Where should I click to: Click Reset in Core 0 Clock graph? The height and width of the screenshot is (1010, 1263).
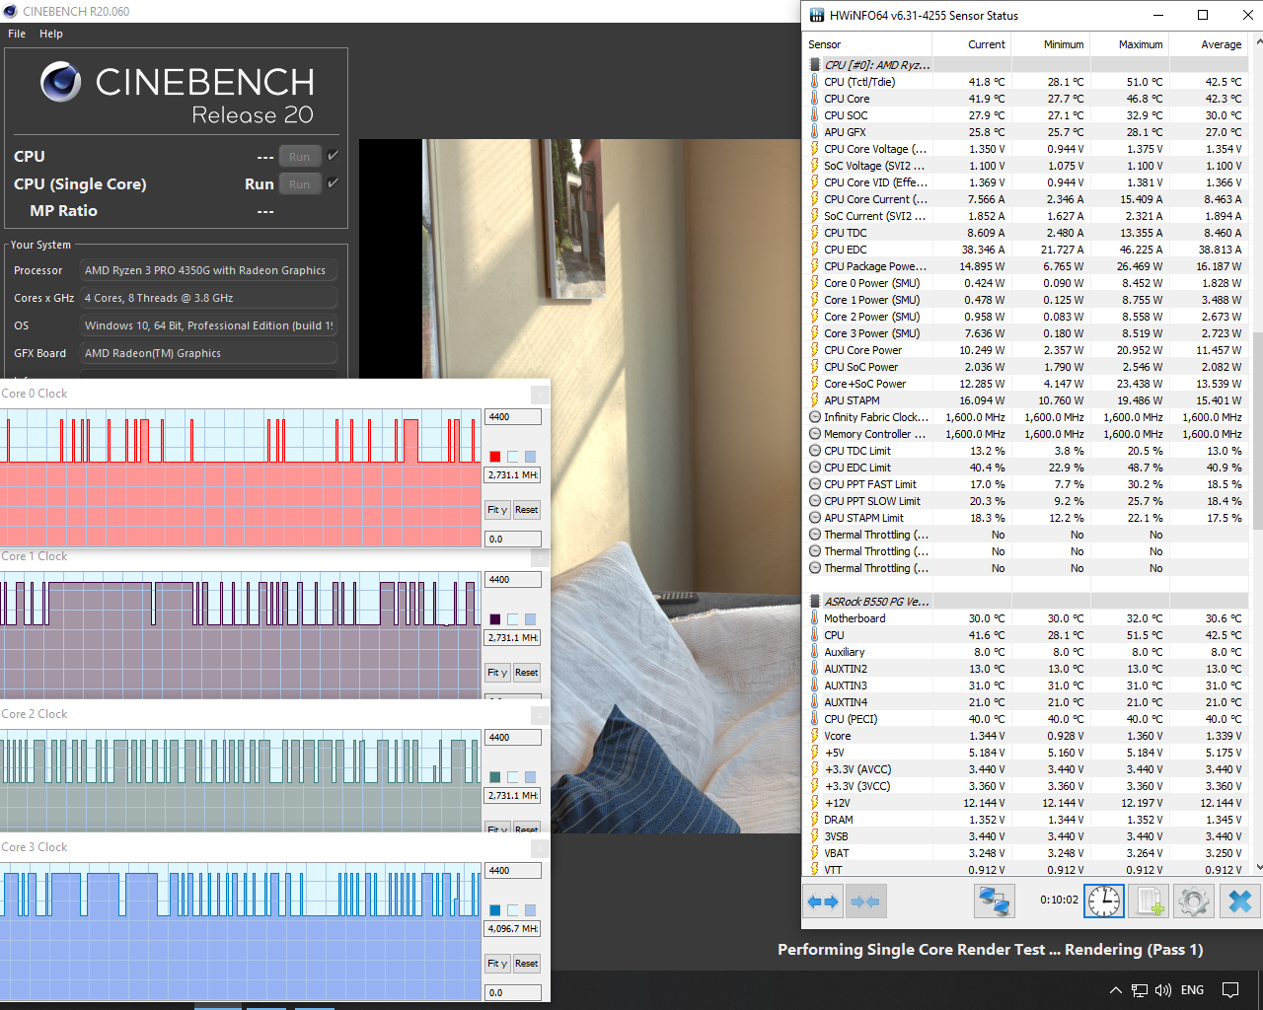(x=527, y=510)
